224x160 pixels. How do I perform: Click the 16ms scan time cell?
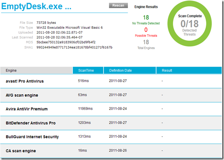pos(82,150)
